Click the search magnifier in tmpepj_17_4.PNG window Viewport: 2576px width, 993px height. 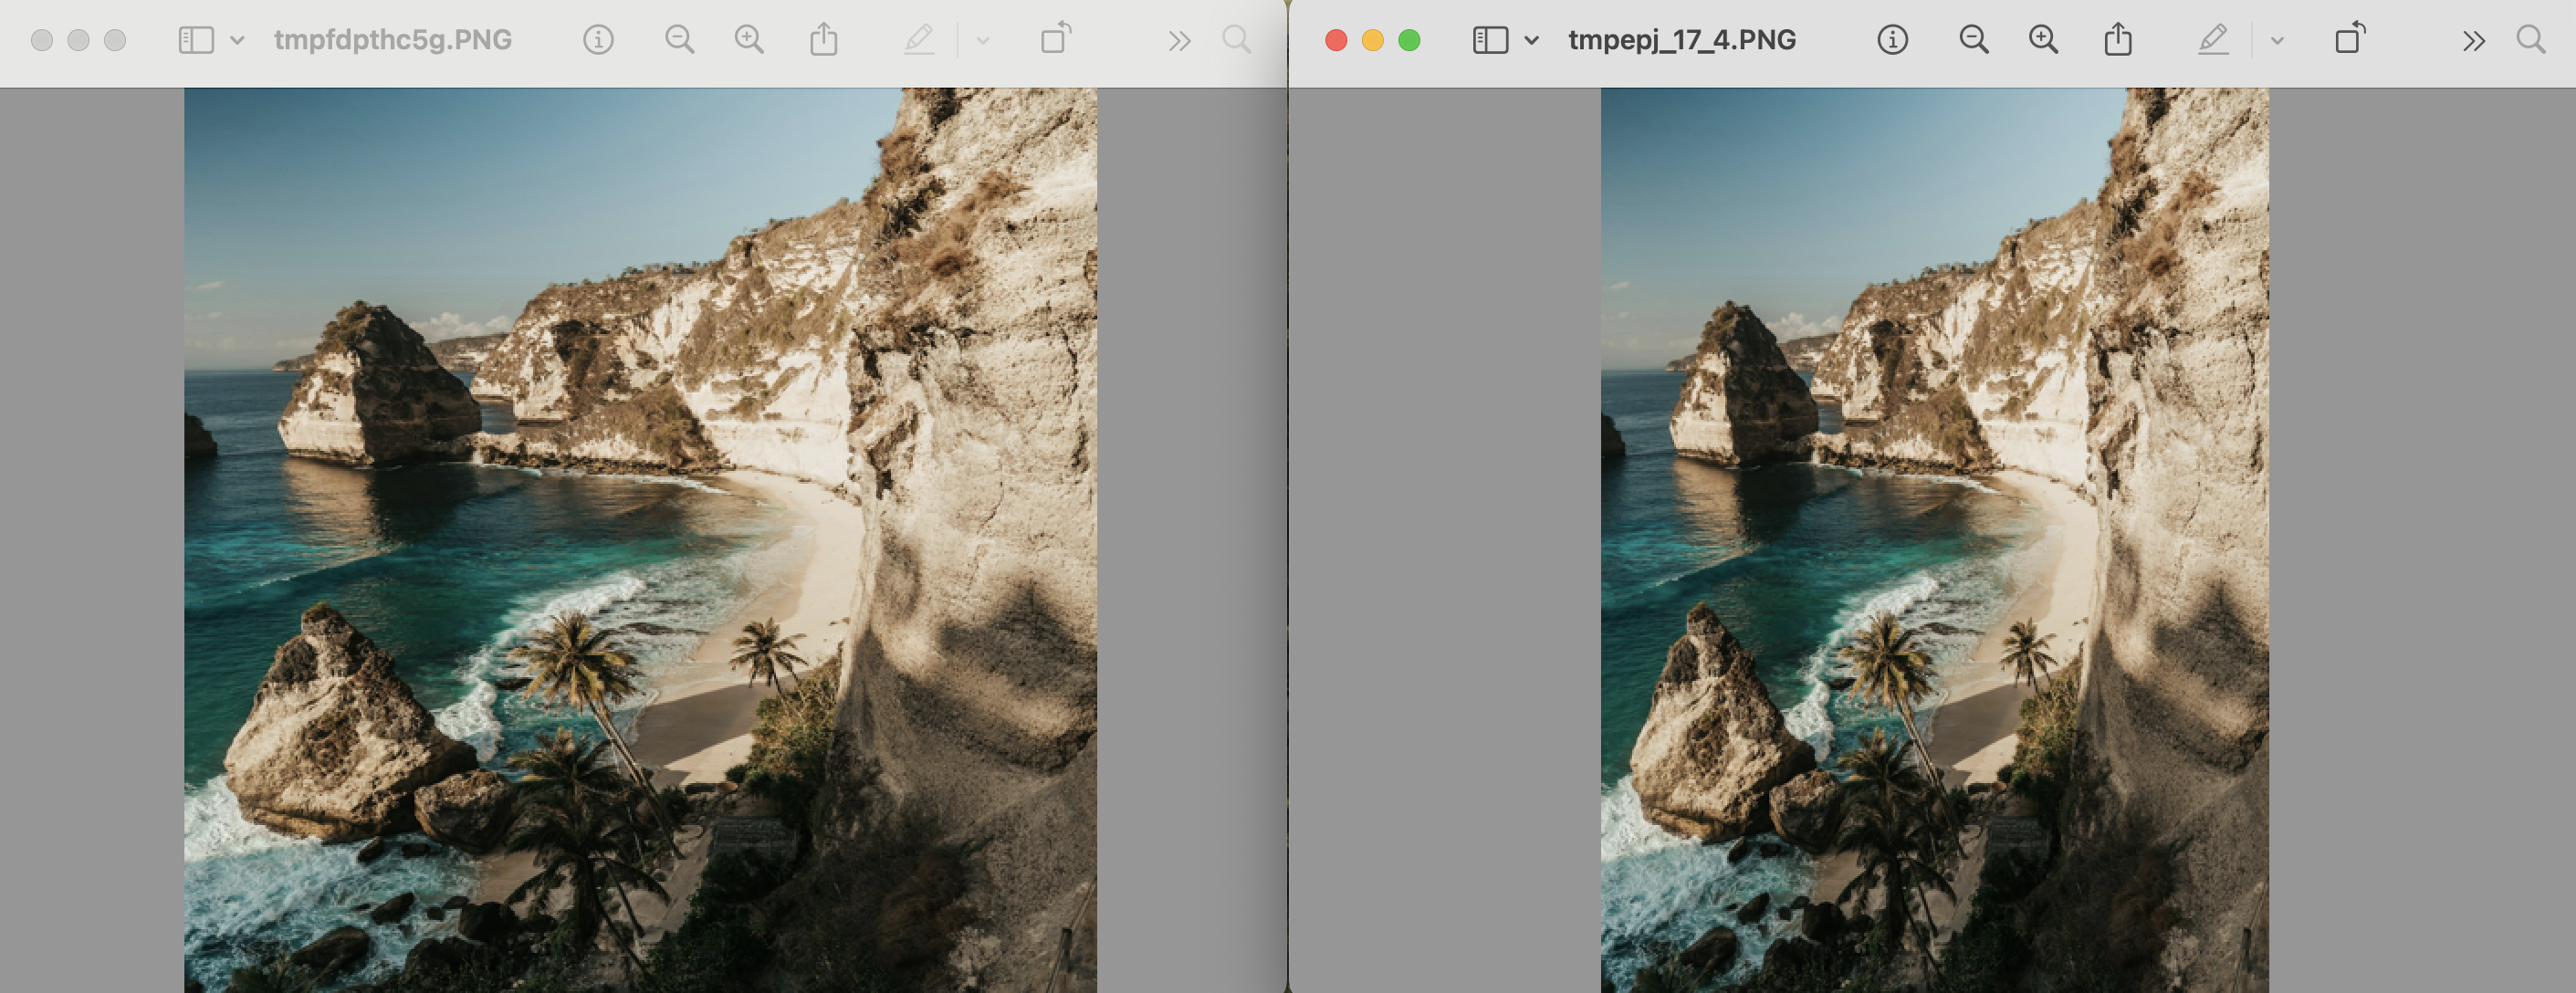pyautogui.click(x=2530, y=40)
